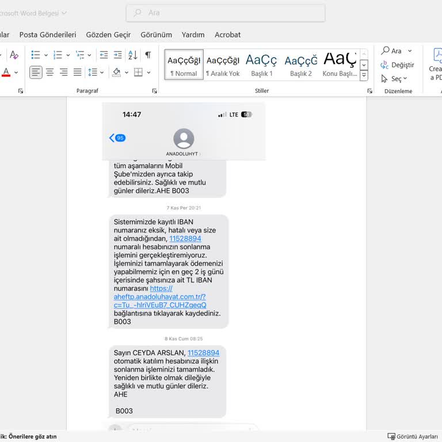
Task: Open line spacing options
Action: coord(93,73)
